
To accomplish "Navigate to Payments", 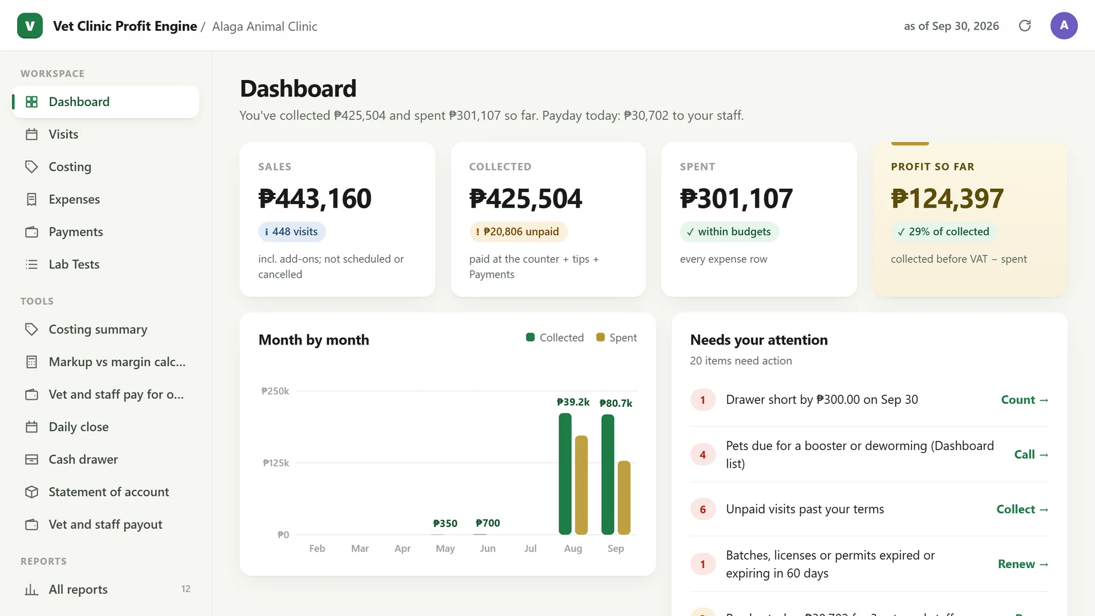I will 106,232.
